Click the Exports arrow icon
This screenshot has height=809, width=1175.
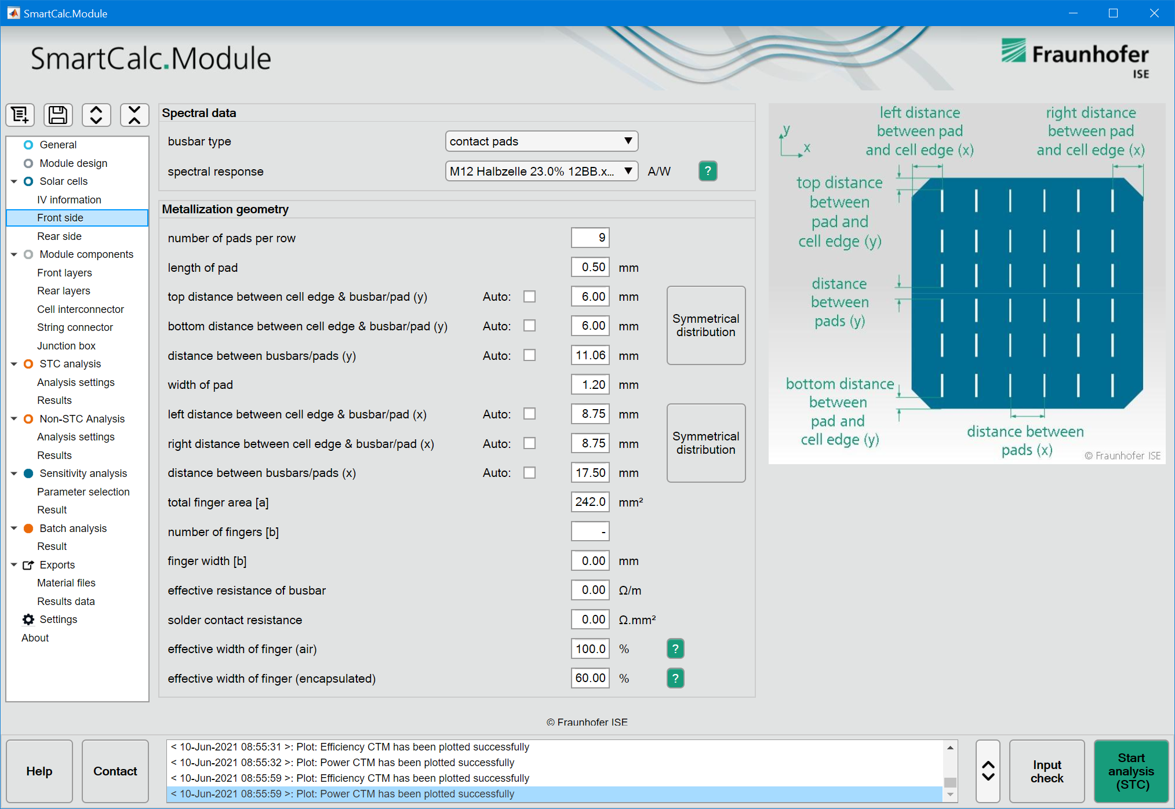click(28, 565)
